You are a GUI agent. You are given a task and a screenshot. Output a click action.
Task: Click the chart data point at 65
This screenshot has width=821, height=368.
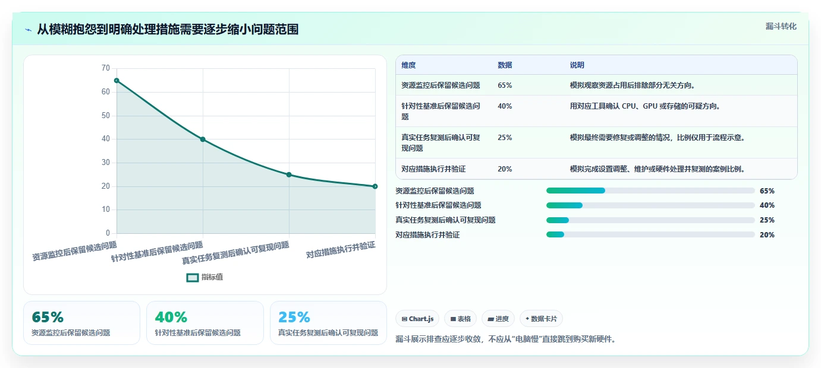(x=117, y=80)
